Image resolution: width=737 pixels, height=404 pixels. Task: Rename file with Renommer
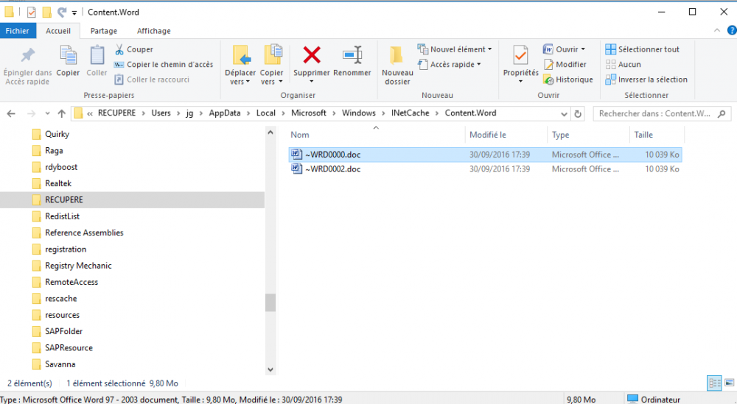pyautogui.click(x=352, y=61)
